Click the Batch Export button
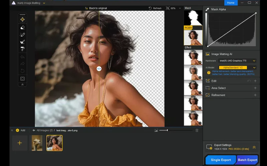Screen dimensions: 267x166 point(247,160)
